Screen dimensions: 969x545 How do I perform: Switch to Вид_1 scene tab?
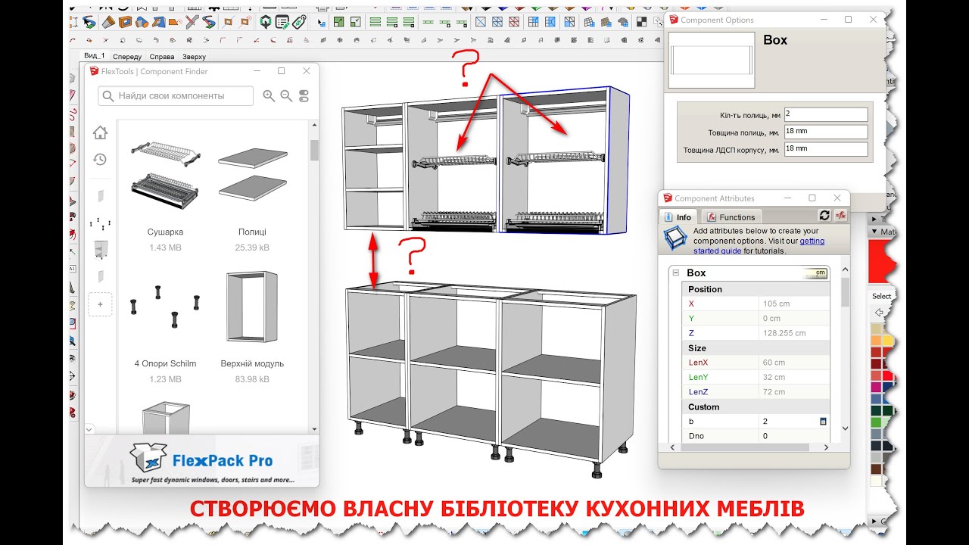tap(95, 56)
